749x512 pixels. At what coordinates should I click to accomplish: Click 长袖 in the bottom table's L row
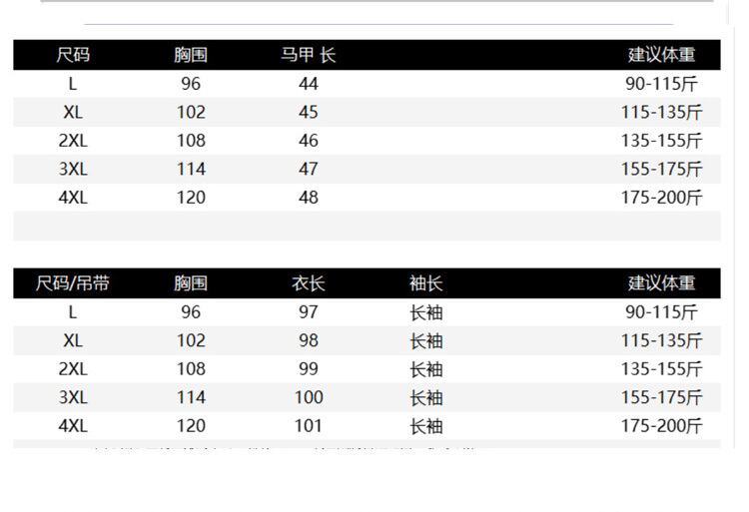(425, 312)
